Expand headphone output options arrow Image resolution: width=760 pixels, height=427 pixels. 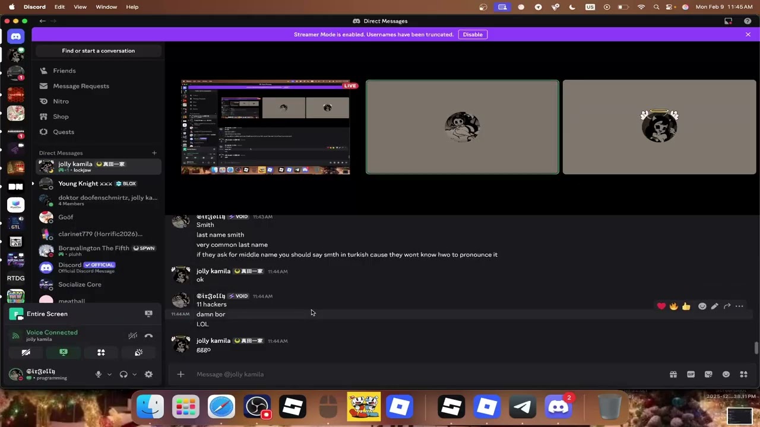(x=134, y=374)
